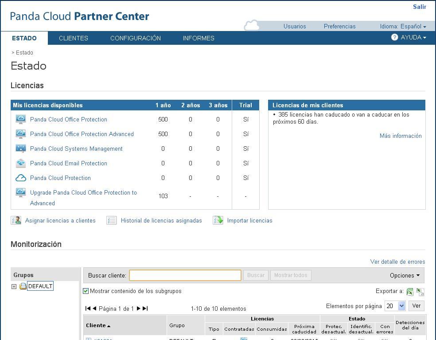Click the Con errores column header
The width and height of the screenshot is (436, 340).
tap(385, 329)
